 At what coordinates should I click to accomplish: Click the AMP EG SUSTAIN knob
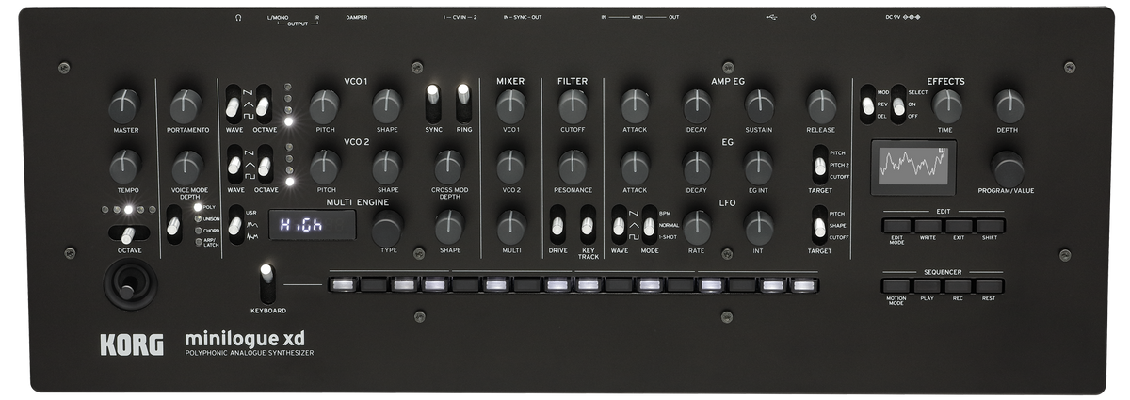click(x=759, y=105)
